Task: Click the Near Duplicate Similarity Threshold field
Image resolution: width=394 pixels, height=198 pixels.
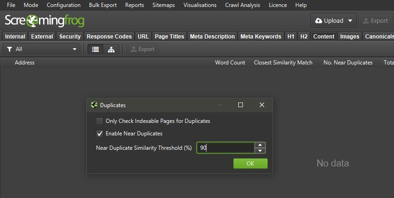Action: [x=225, y=147]
